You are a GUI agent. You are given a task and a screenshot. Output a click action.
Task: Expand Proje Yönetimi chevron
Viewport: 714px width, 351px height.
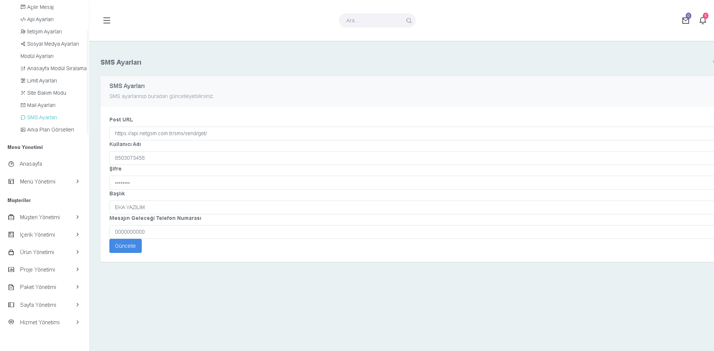click(x=77, y=270)
